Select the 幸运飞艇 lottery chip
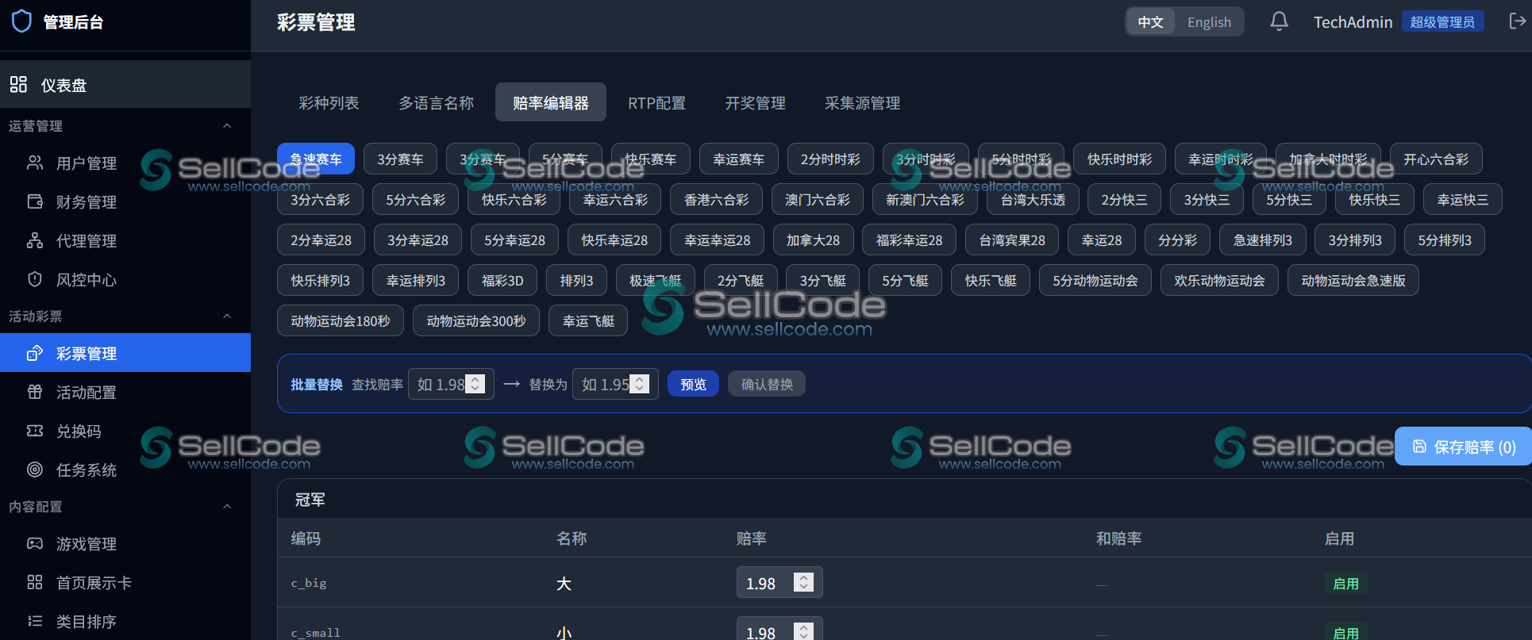 pyautogui.click(x=588, y=320)
